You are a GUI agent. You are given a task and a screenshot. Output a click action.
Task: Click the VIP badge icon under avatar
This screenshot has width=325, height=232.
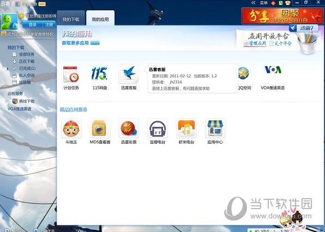(3, 34)
